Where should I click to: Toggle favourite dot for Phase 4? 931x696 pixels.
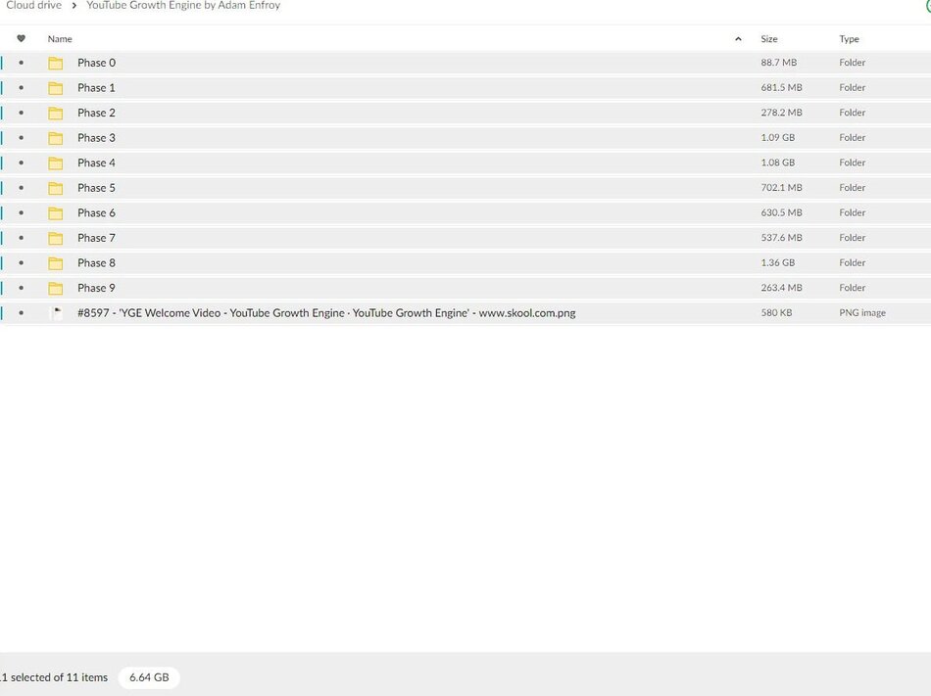pyautogui.click(x=22, y=162)
